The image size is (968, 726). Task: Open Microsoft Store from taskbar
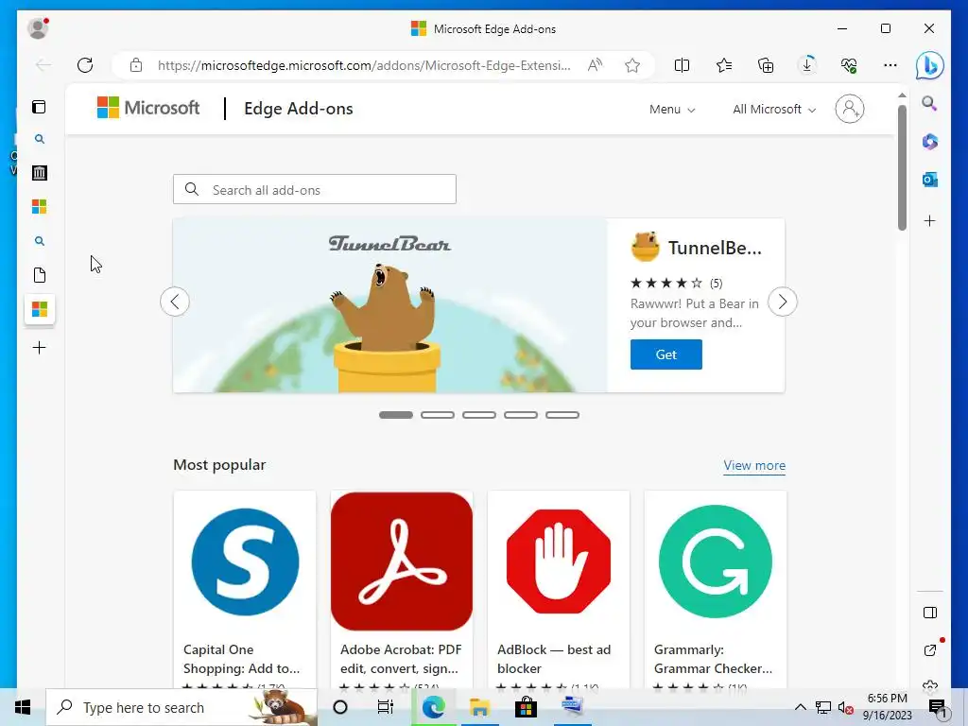click(x=526, y=707)
